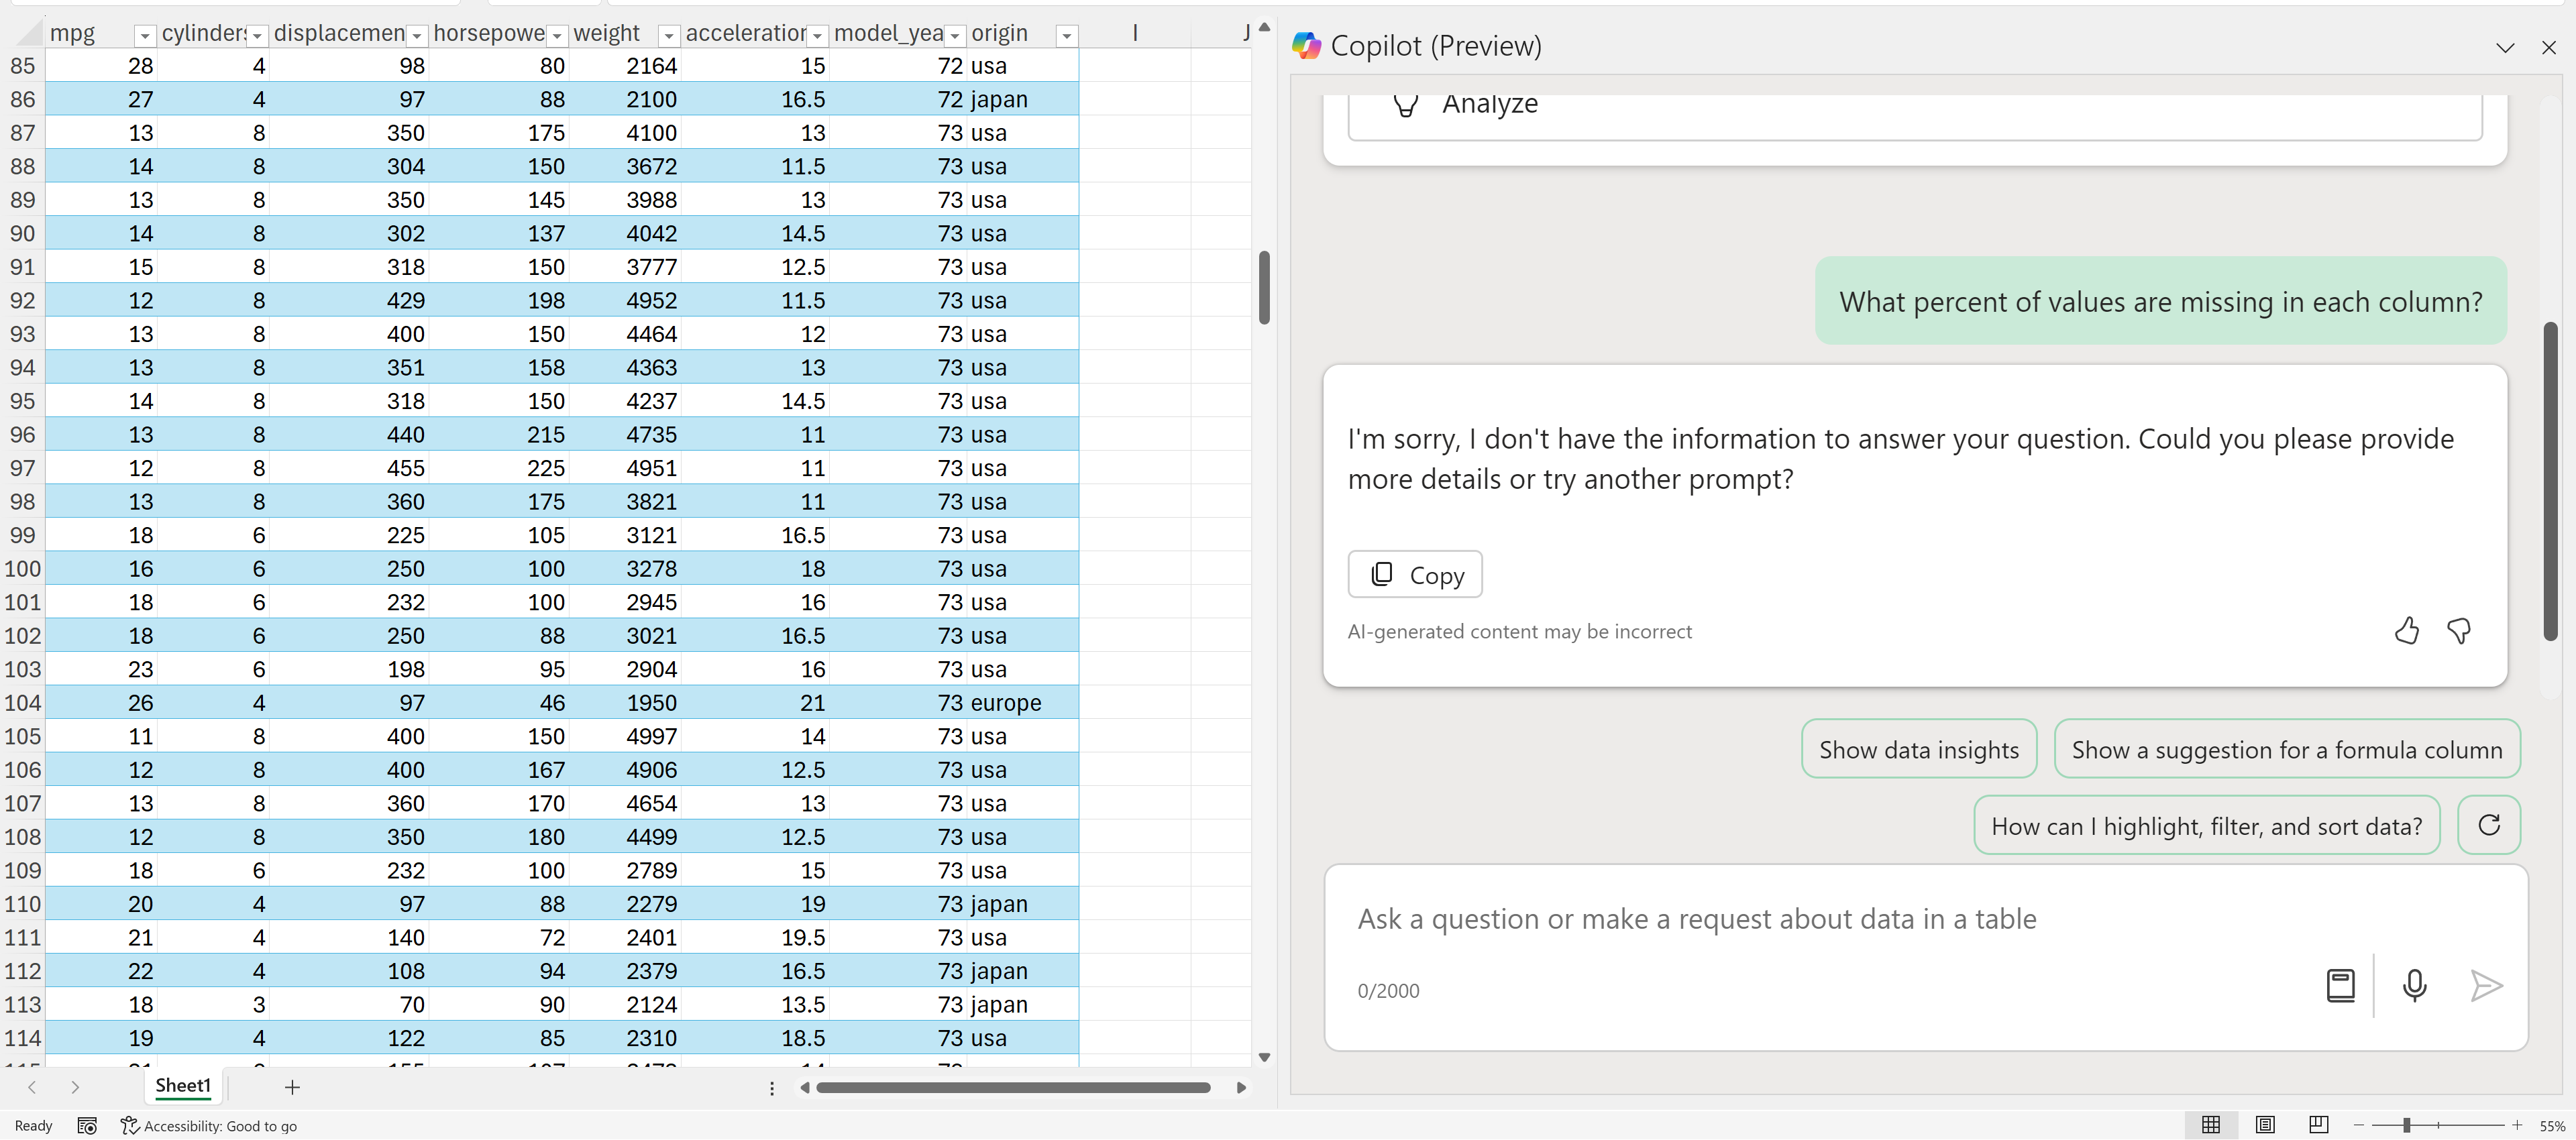The image size is (2576, 1140).
Task: Open the mpg column filter dropdown
Action: [x=145, y=36]
